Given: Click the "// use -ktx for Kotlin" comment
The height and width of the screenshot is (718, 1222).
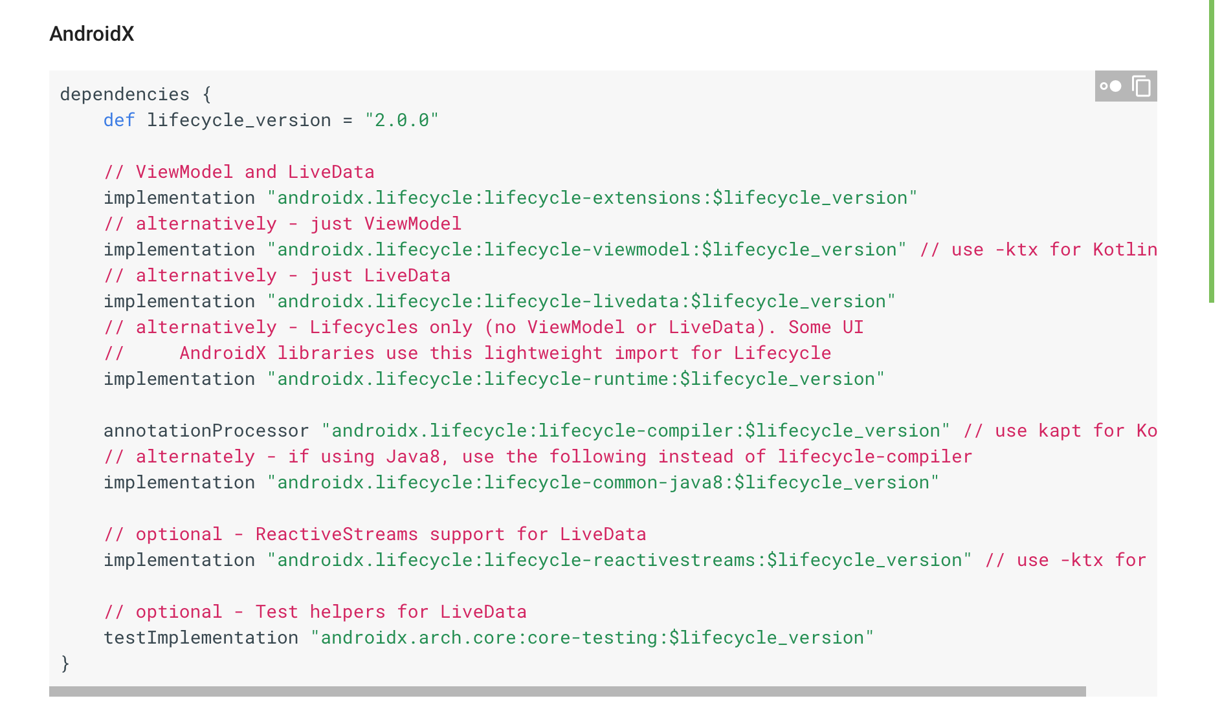Looking at the screenshot, I should (1039, 250).
